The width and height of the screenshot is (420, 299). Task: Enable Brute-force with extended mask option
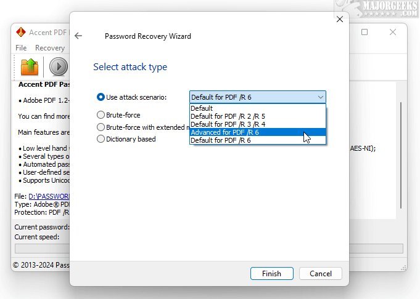(101, 127)
